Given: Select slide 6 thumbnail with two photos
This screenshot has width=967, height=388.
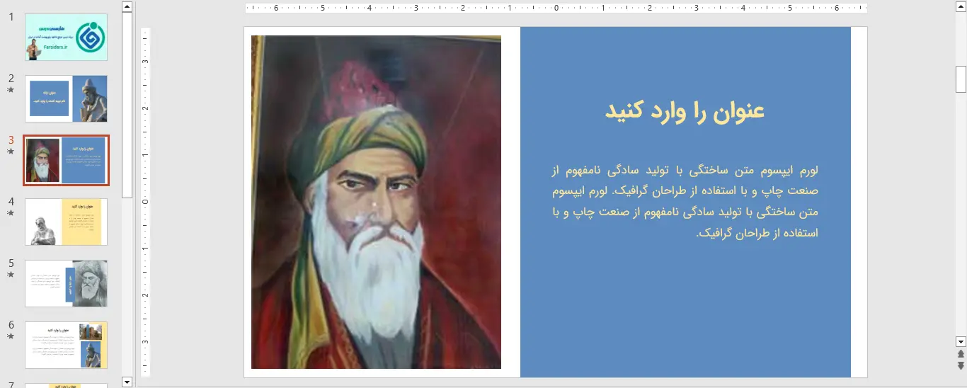Looking at the screenshot, I should [x=67, y=345].
